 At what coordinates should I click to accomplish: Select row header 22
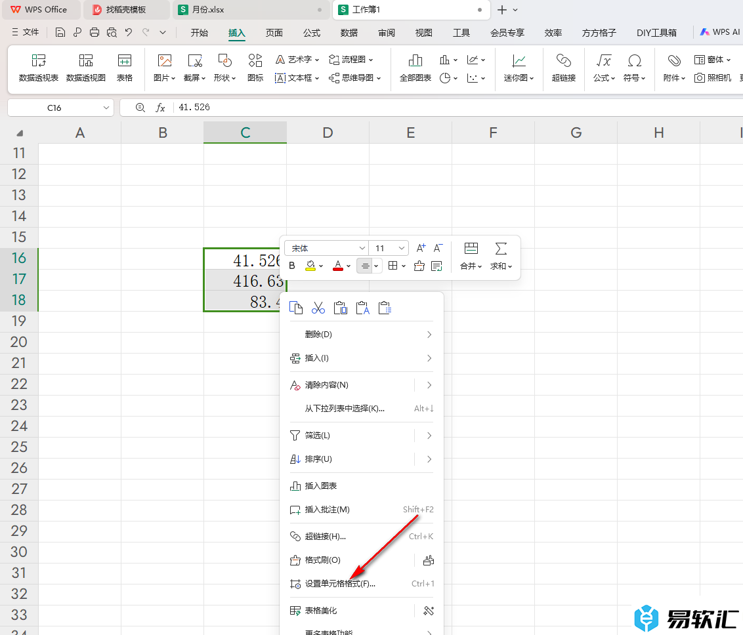(x=19, y=384)
